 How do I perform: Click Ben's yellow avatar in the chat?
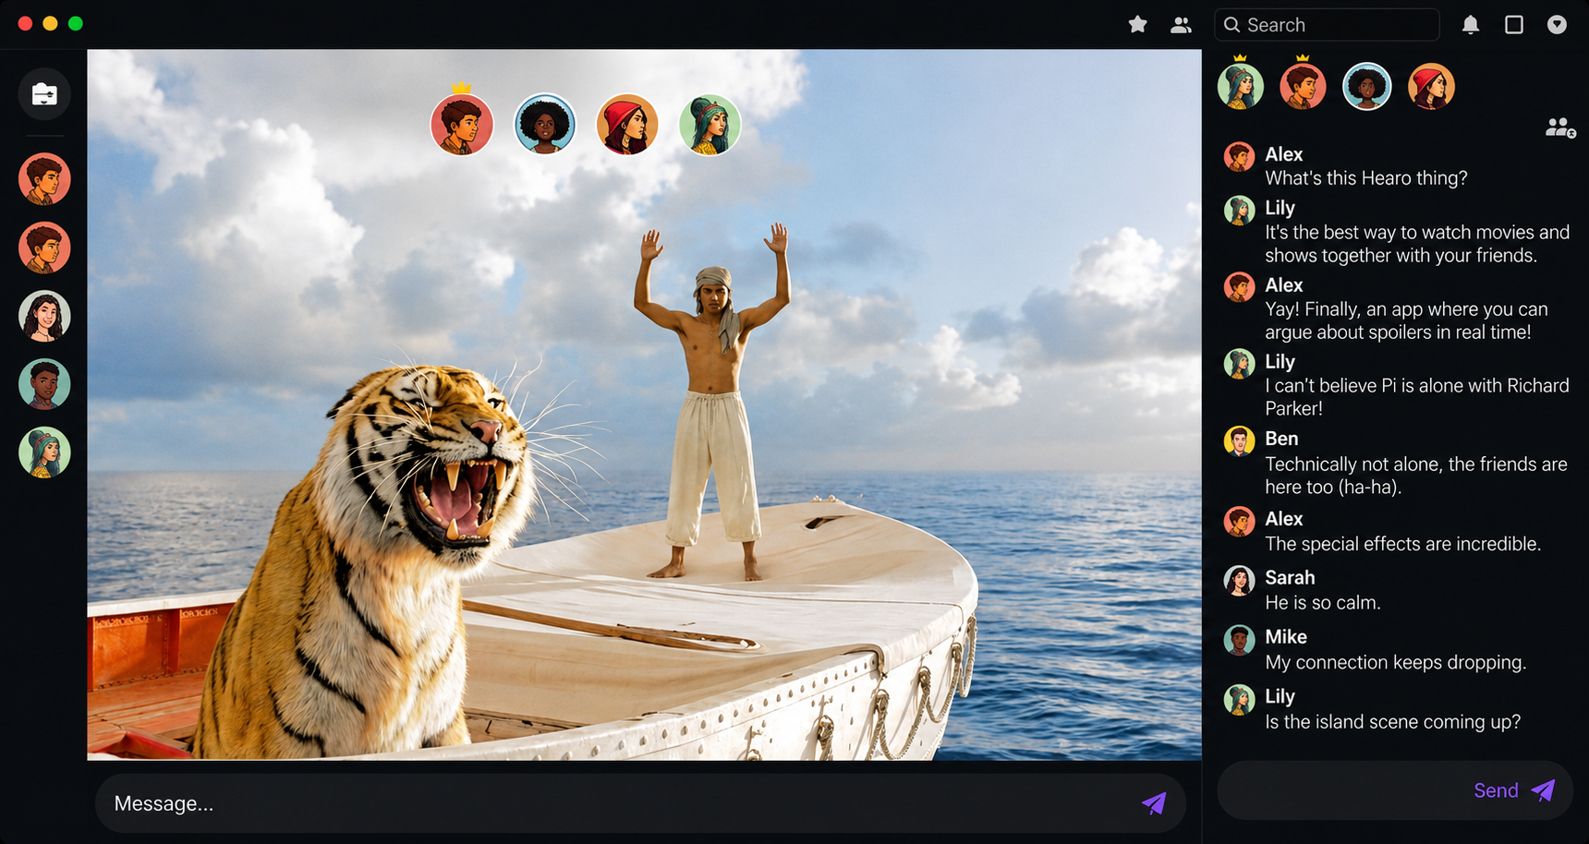point(1239,441)
